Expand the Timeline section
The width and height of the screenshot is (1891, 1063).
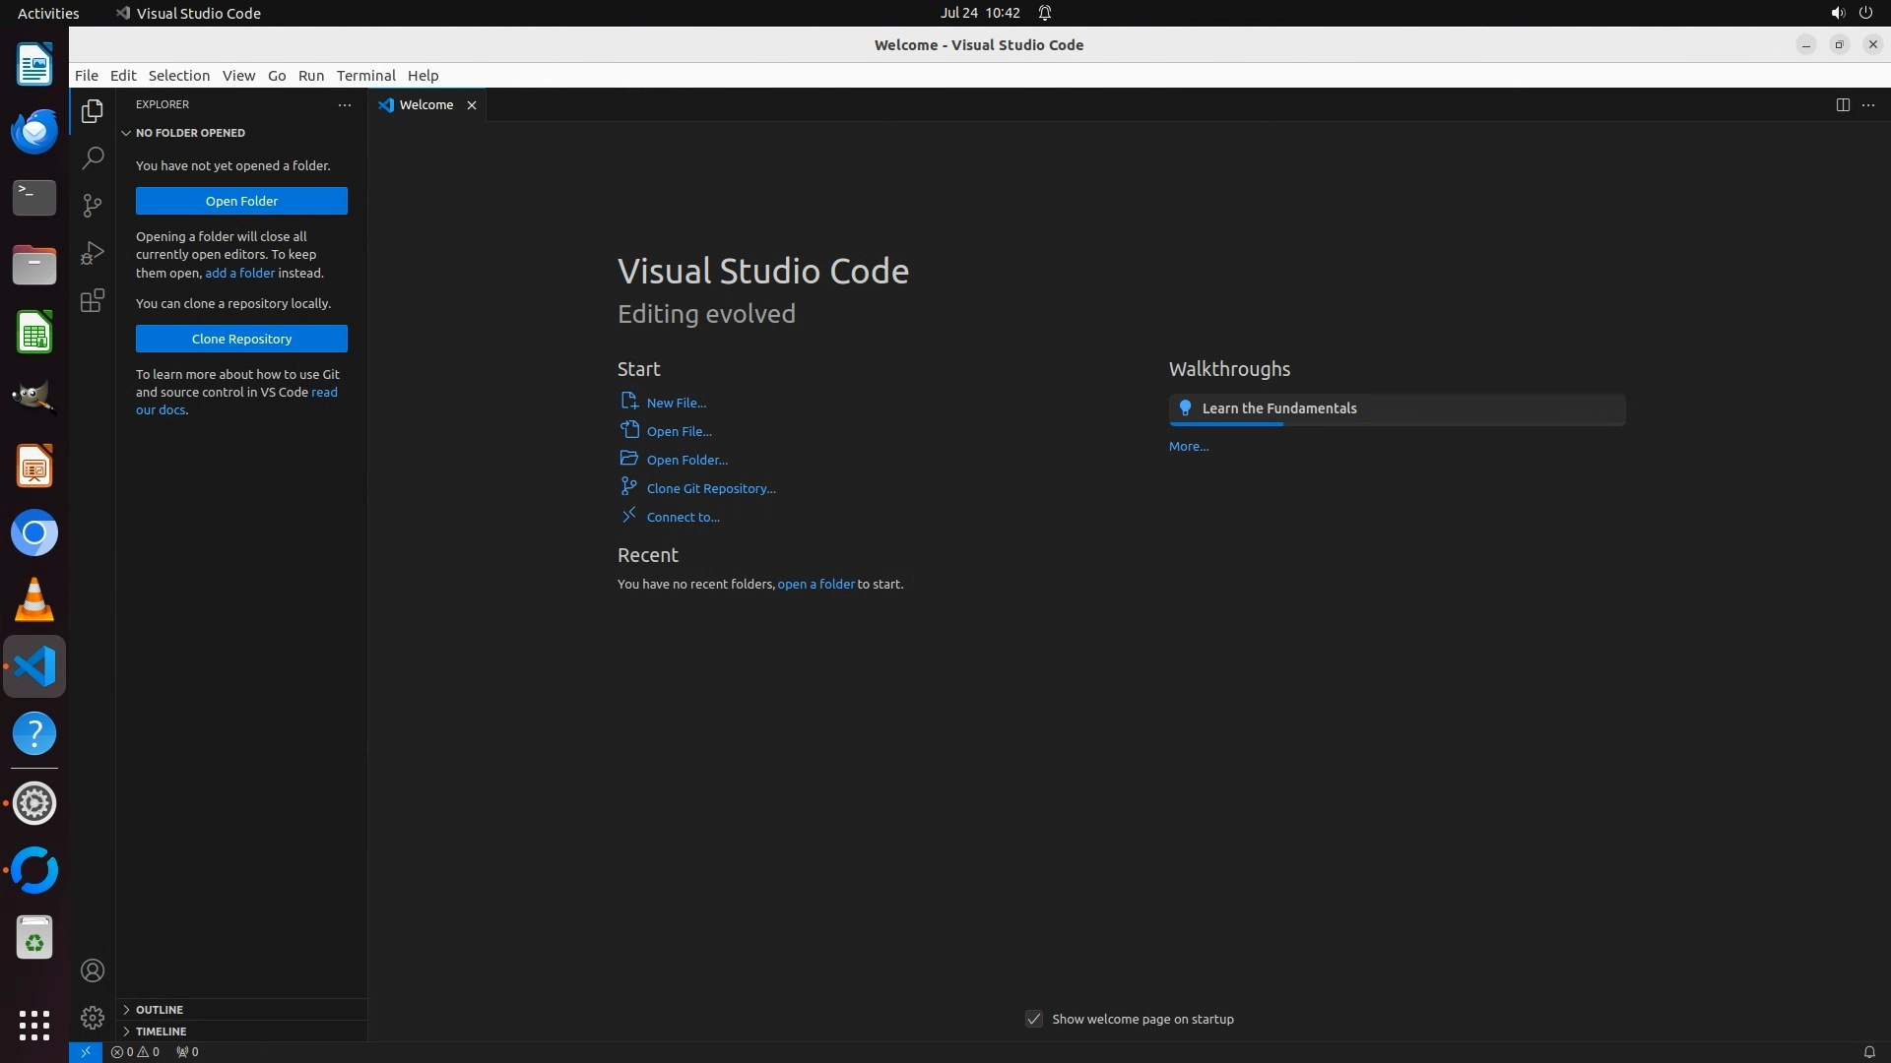tap(161, 1032)
